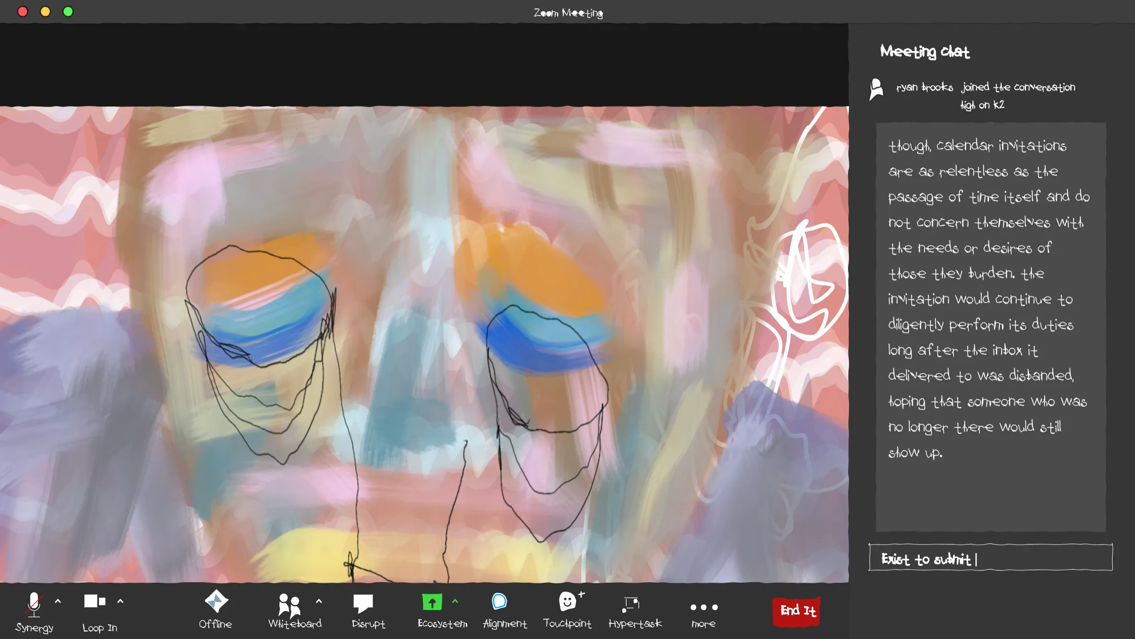Click the Meeting chat panel heading

tap(925, 51)
